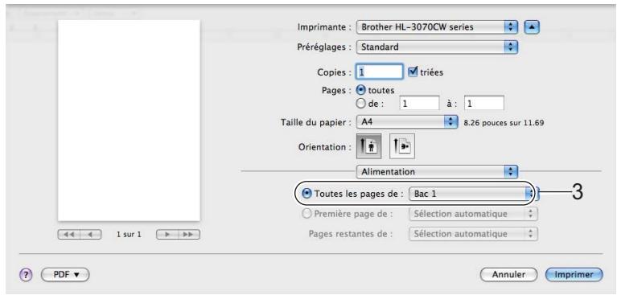Viewport: 617px width, 295px height.
Task: Click the Copies input field
Action: [x=380, y=72]
